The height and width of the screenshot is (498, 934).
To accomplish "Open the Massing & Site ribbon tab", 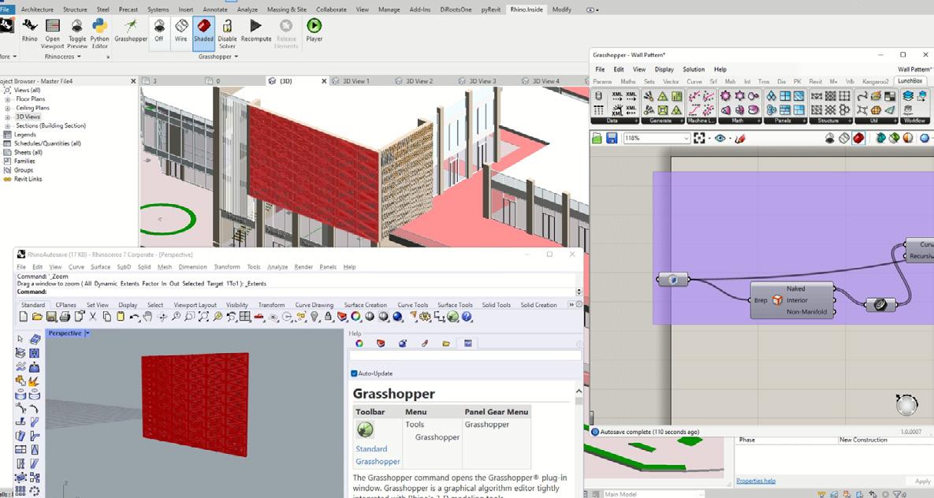I will pos(287,9).
